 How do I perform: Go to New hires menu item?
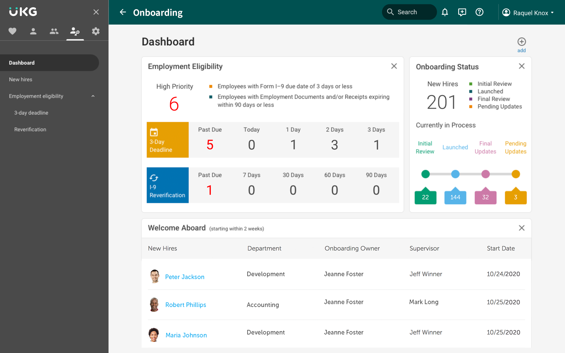(21, 79)
